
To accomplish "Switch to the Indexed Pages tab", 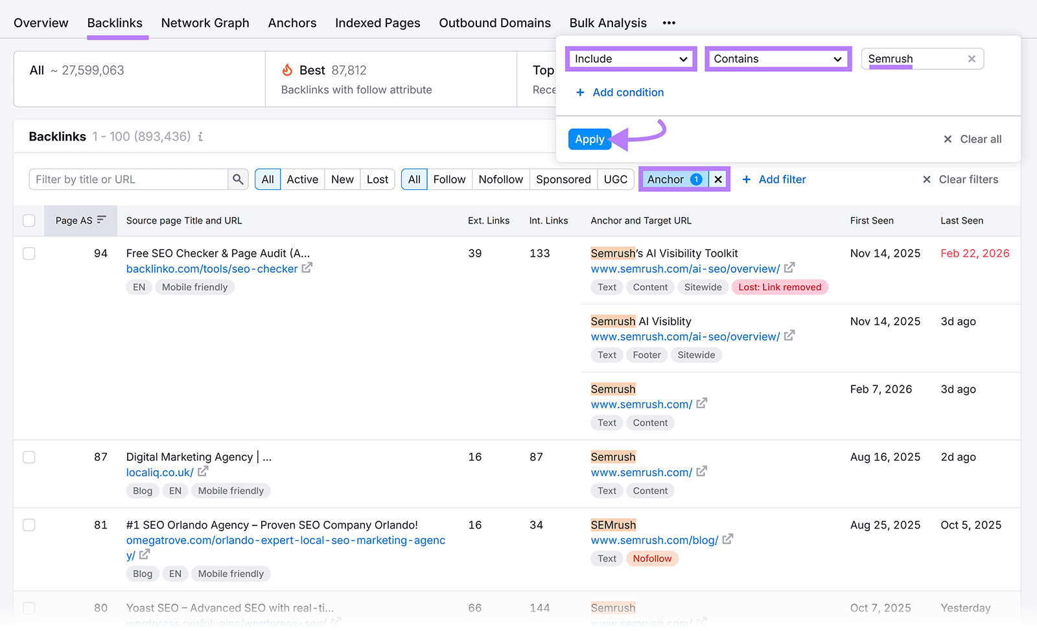I will [x=378, y=23].
